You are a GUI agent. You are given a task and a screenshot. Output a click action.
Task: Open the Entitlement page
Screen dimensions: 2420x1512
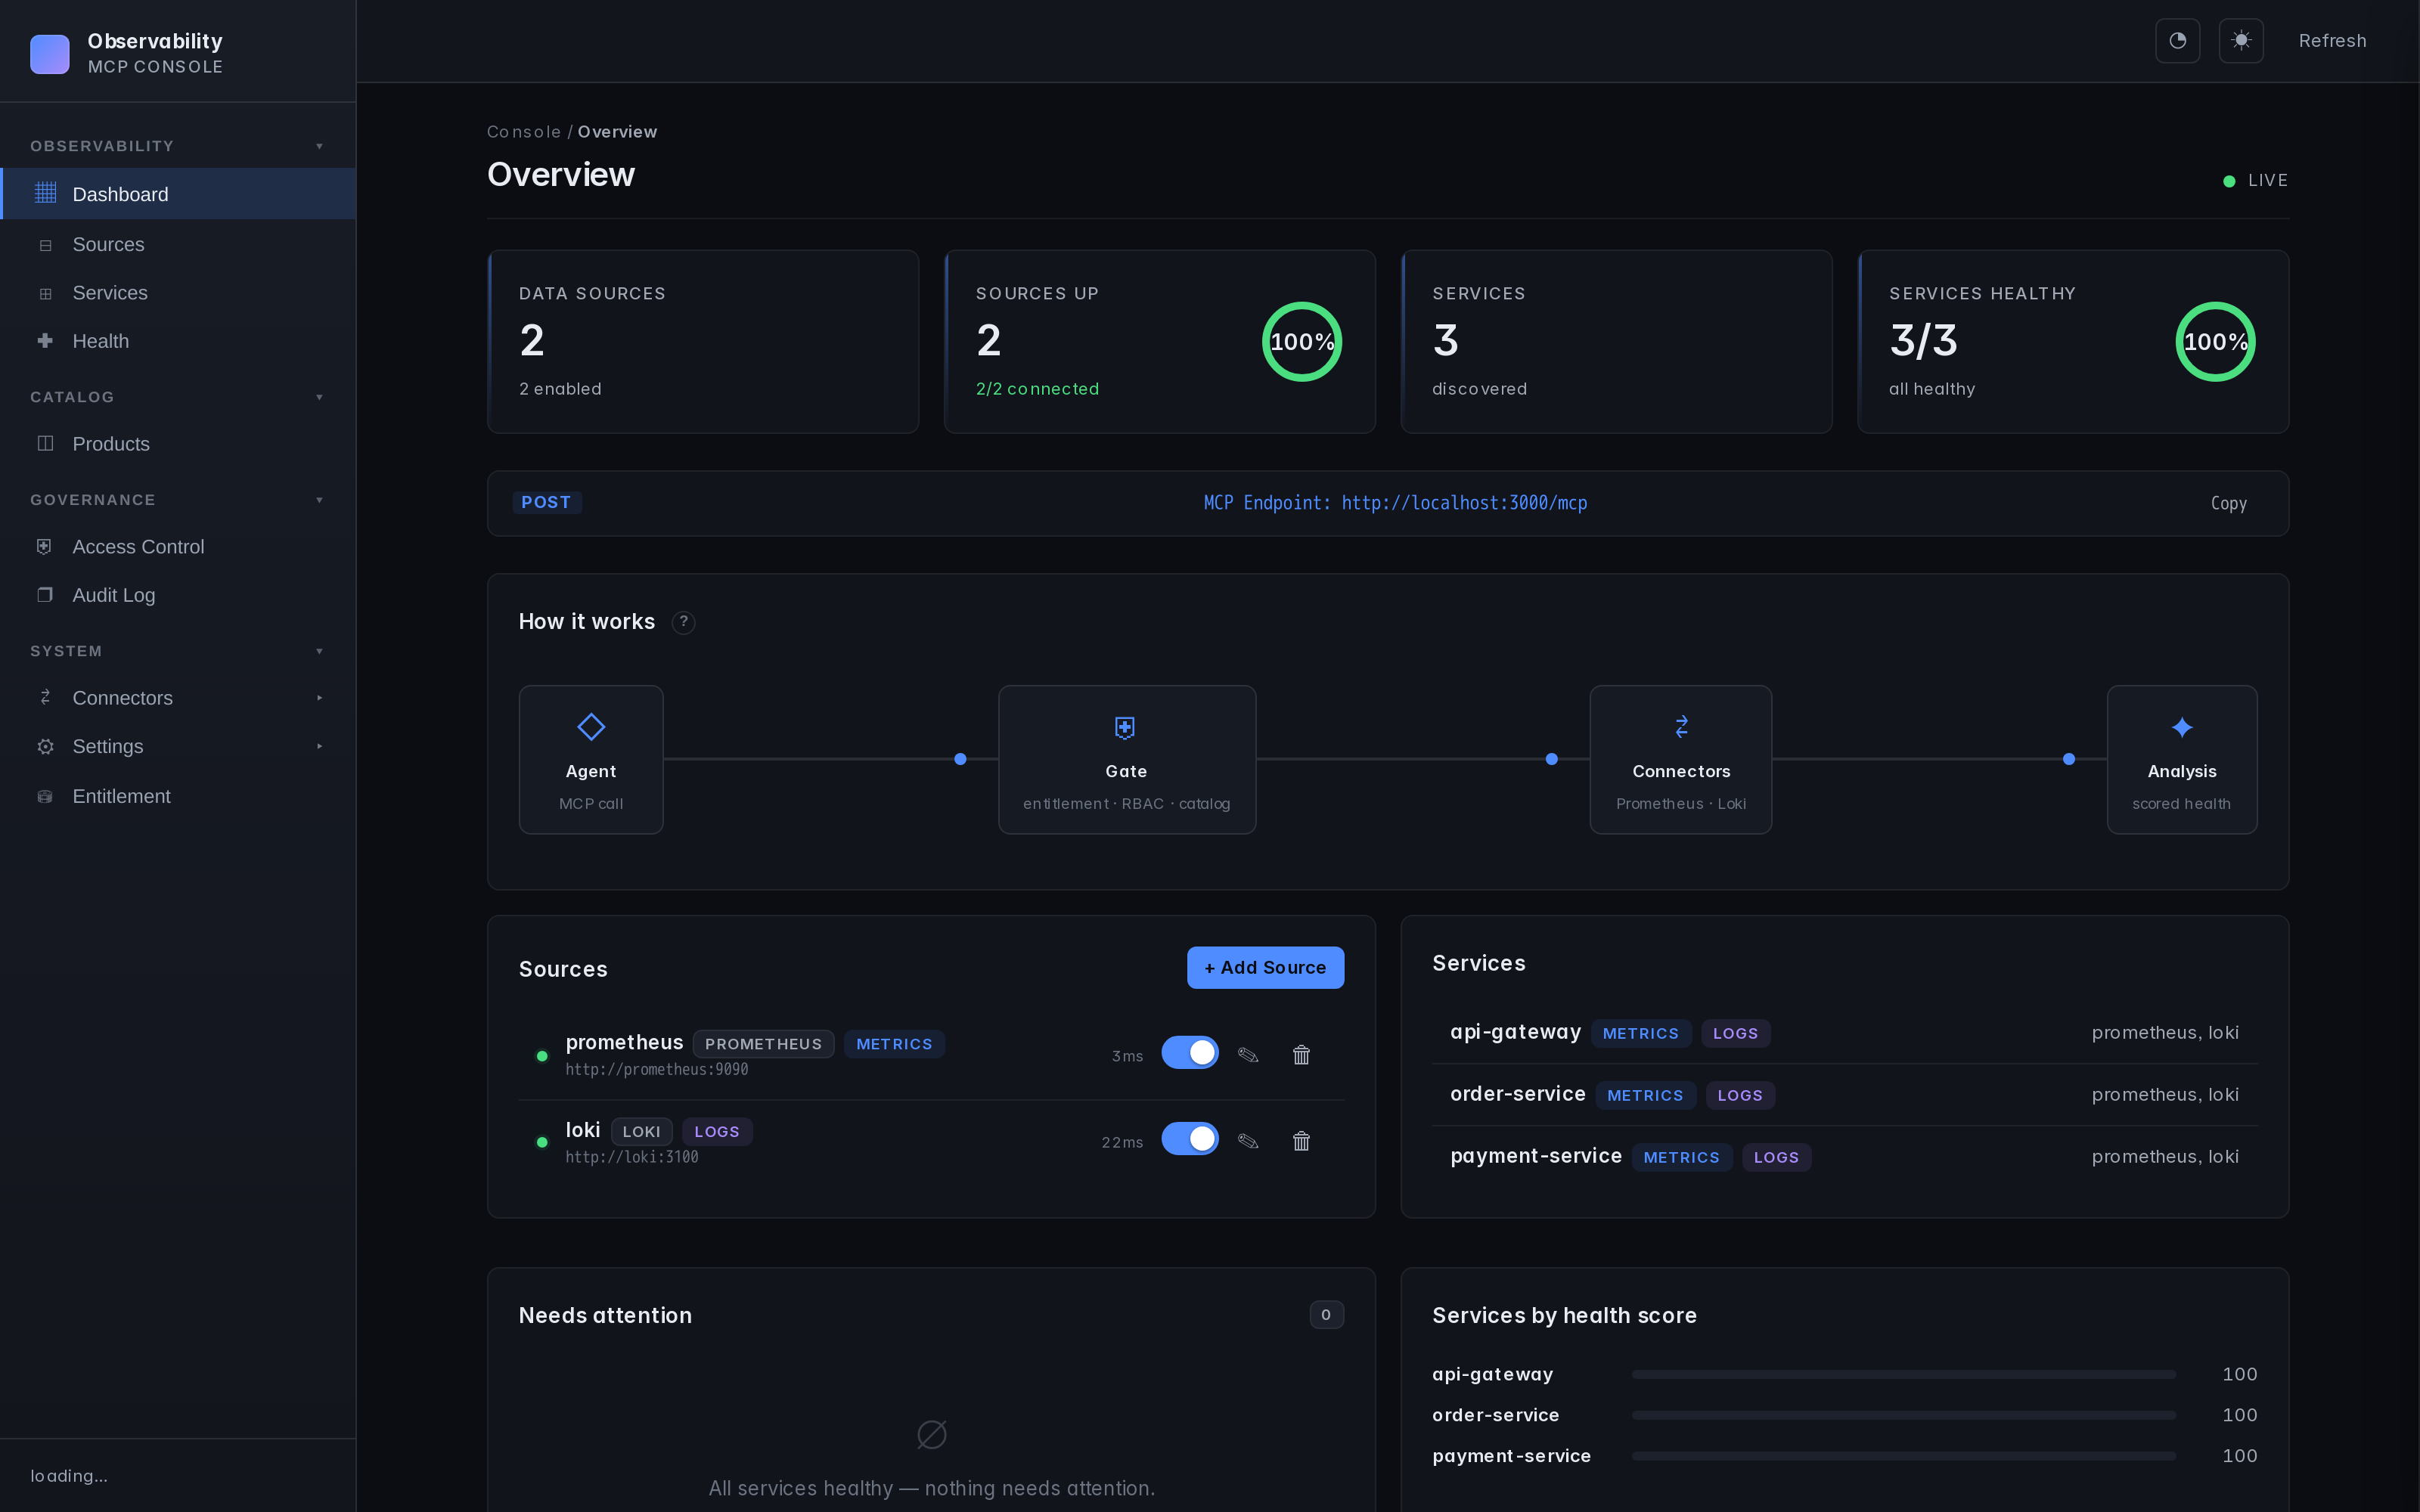pyautogui.click(x=178, y=796)
